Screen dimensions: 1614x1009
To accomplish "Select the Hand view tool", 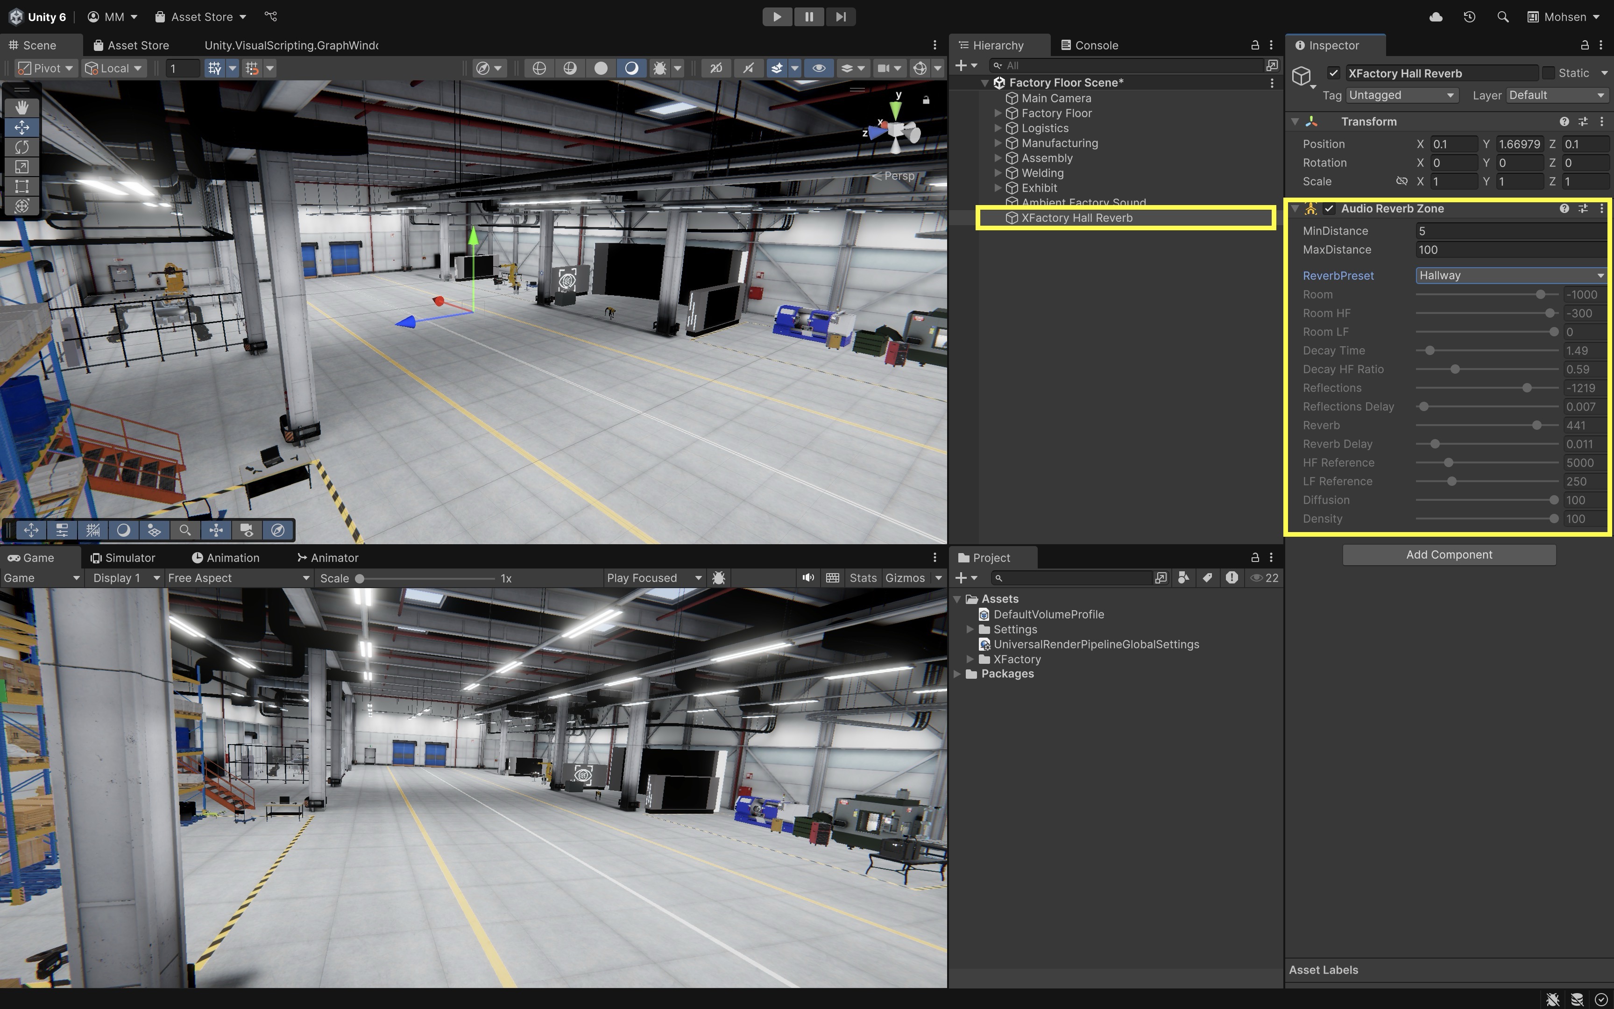I will tap(21, 107).
